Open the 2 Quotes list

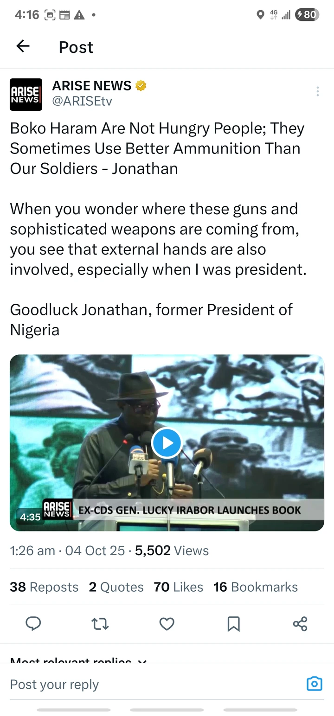tap(116, 587)
